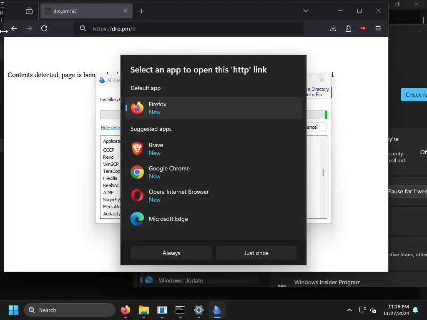Open Settings gear on the taskbar

[198, 310]
